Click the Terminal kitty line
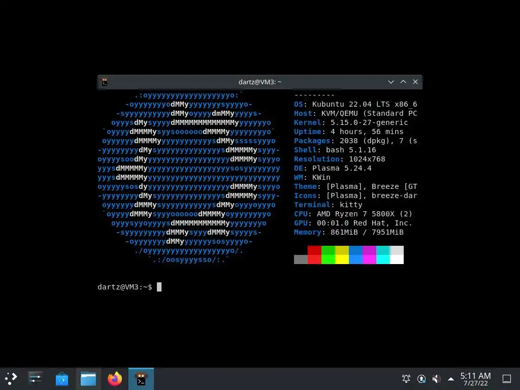Image resolution: width=520 pixels, height=390 pixels. coord(328,205)
